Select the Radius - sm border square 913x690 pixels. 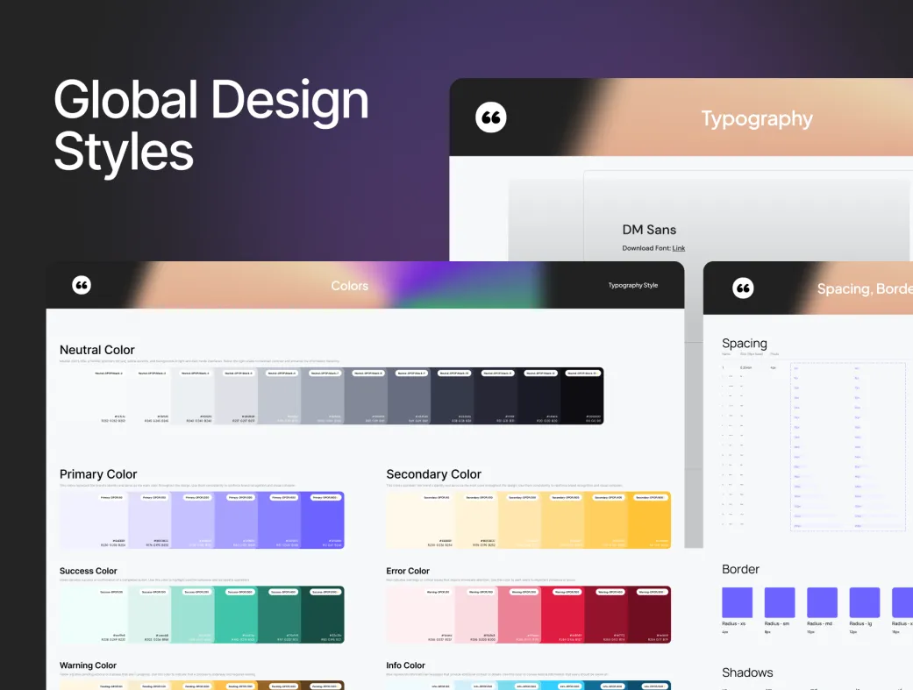pyautogui.click(x=780, y=602)
